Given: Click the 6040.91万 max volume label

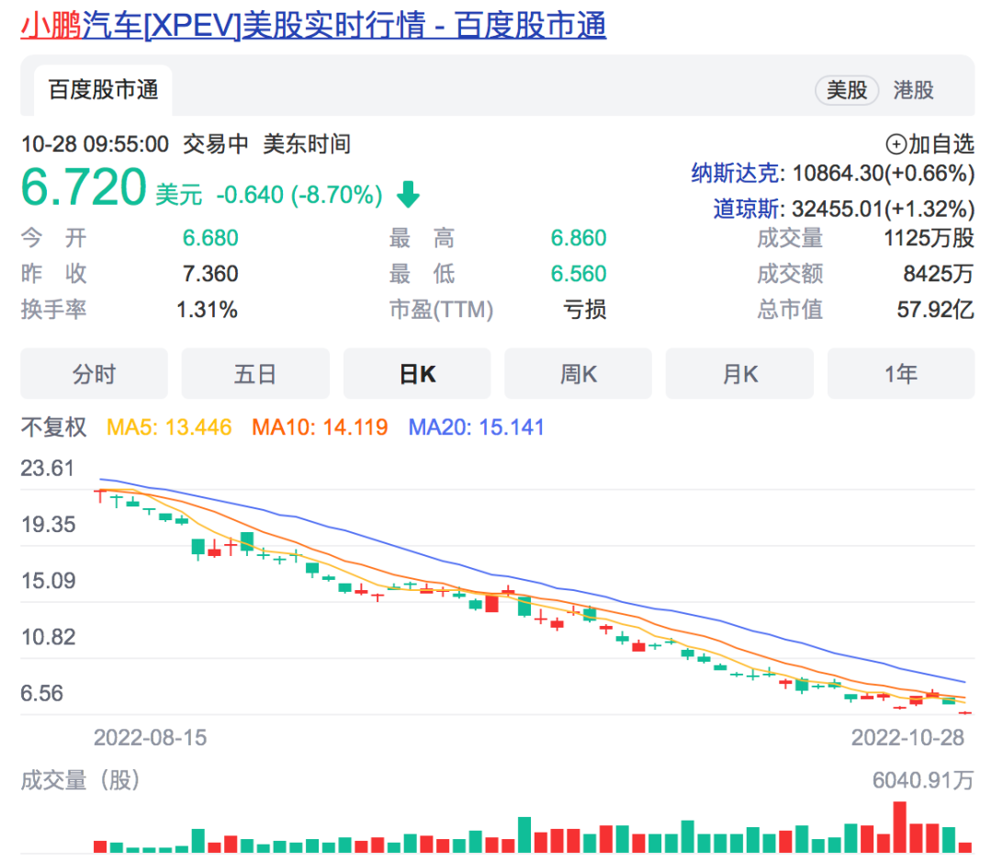Looking at the screenshot, I should 922,780.
